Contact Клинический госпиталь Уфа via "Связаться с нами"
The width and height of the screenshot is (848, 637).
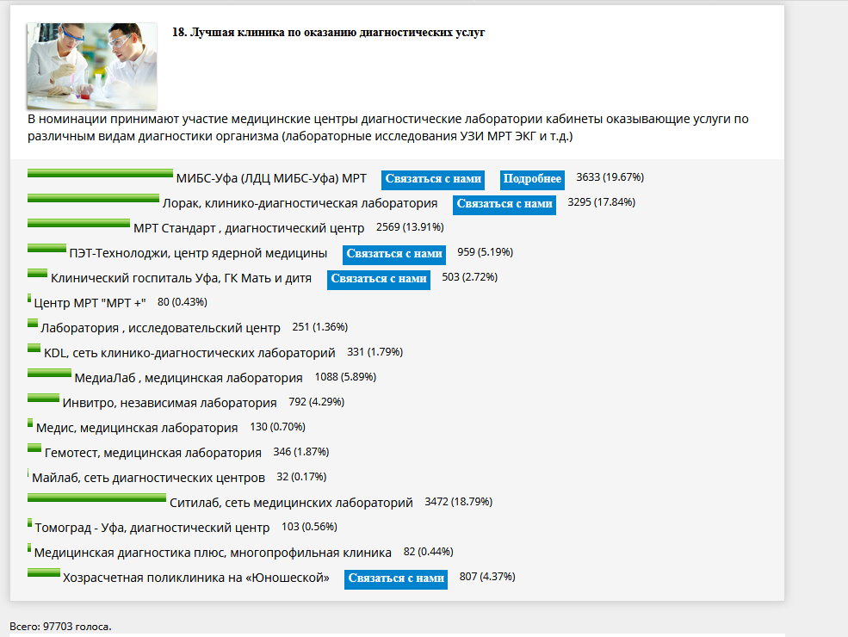[379, 279]
